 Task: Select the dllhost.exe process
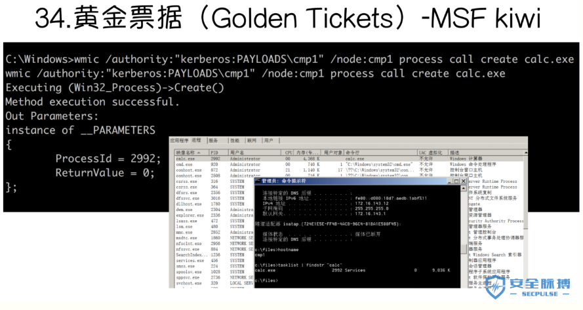214,204
